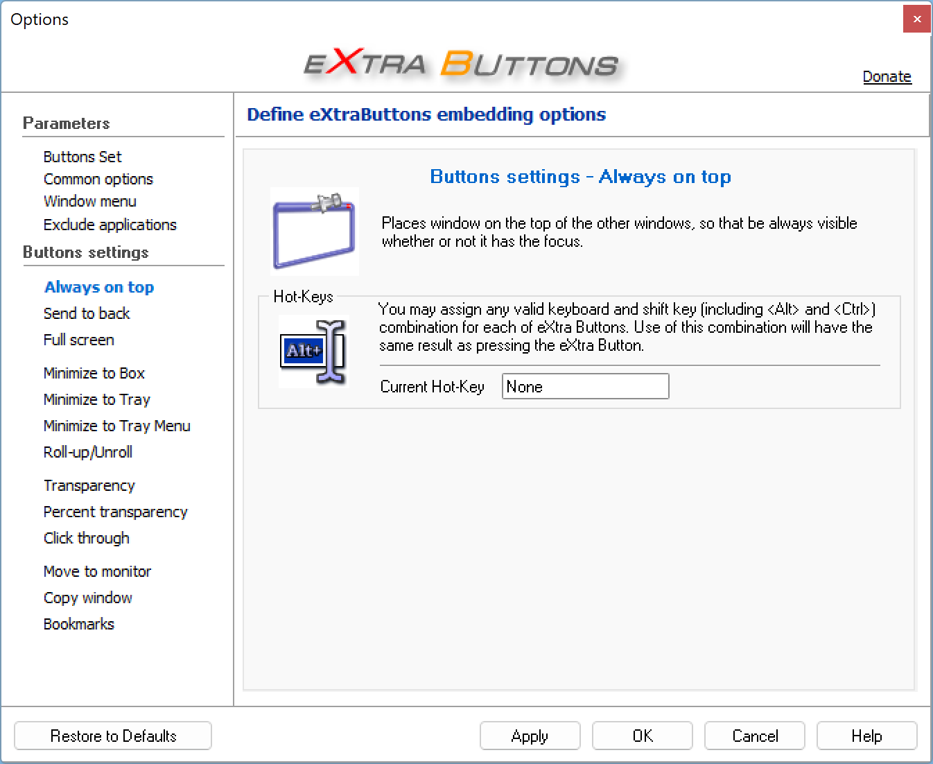
Task: Select the Transparency settings
Action: [89, 485]
